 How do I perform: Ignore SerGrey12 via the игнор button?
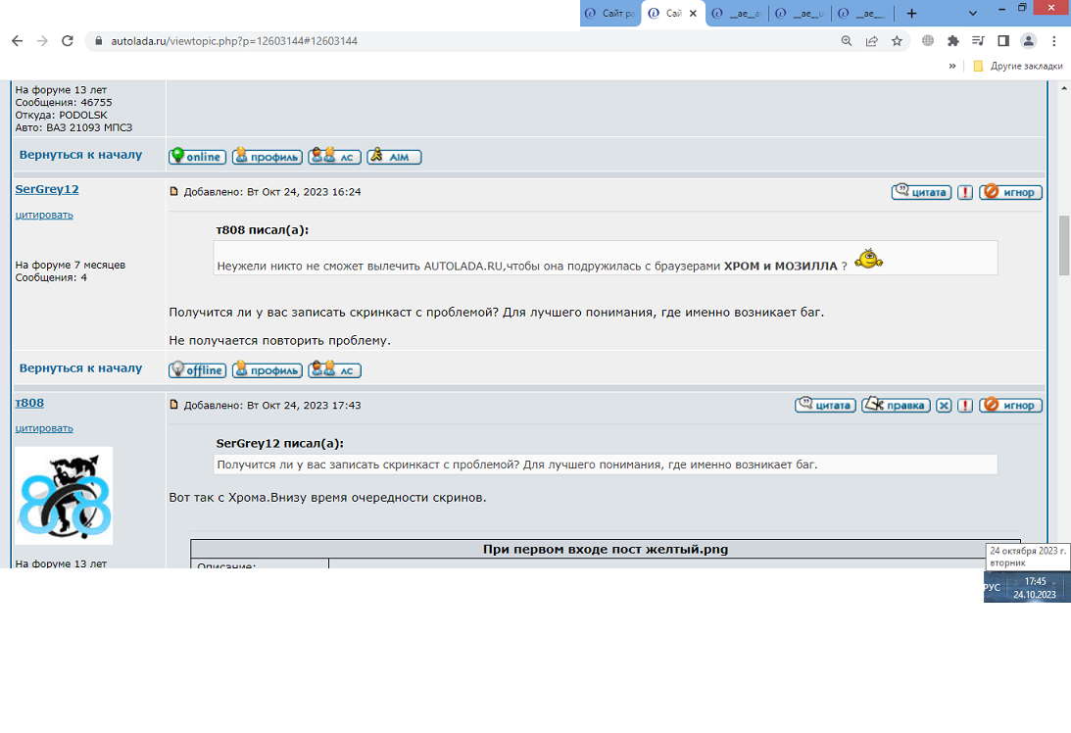[x=1011, y=192]
